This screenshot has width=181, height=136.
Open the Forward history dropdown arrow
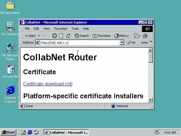pyautogui.click(x=49, y=36)
